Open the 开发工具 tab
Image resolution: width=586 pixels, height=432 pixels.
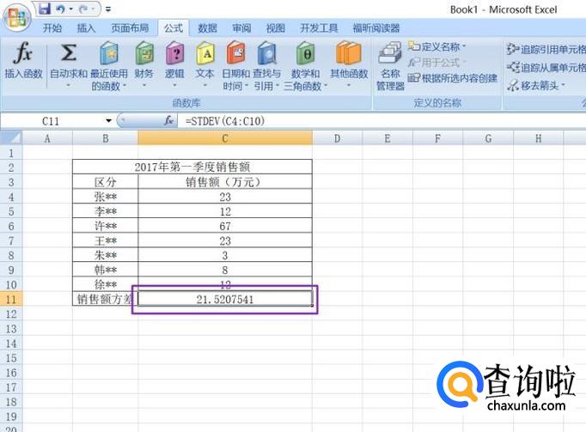point(319,28)
